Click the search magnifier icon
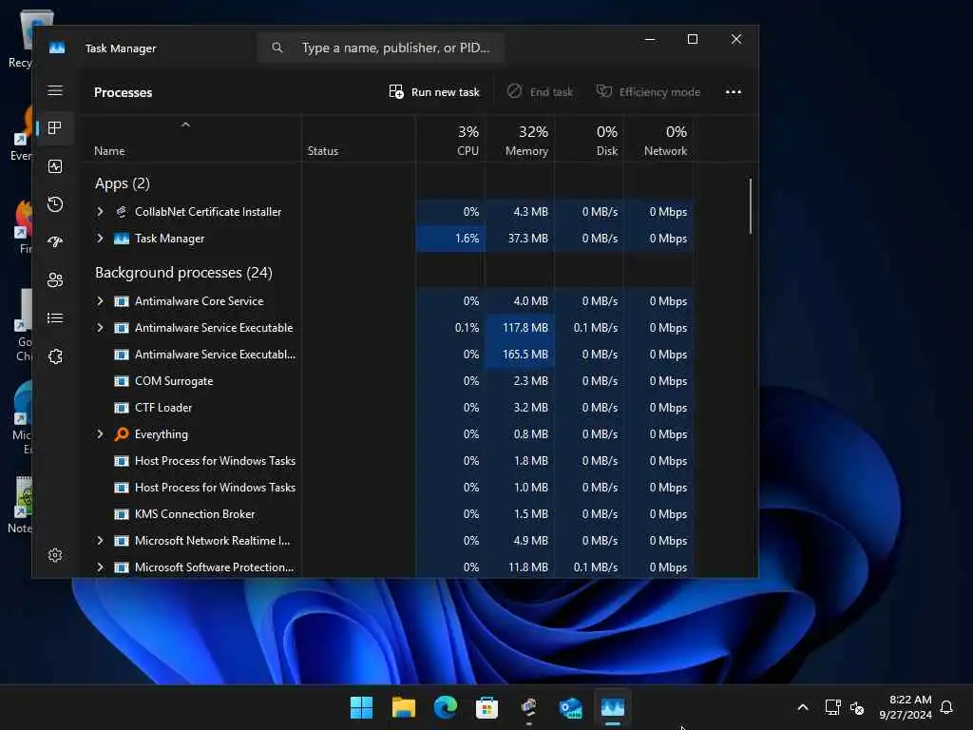The height and width of the screenshot is (730, 973). [x=277, y=48]
